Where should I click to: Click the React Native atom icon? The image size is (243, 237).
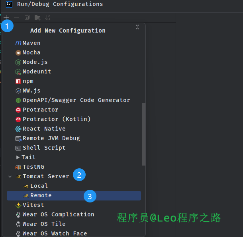pos(18,129)
